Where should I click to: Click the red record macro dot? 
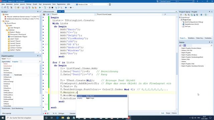pyautogui.click(x=45, y=113)
